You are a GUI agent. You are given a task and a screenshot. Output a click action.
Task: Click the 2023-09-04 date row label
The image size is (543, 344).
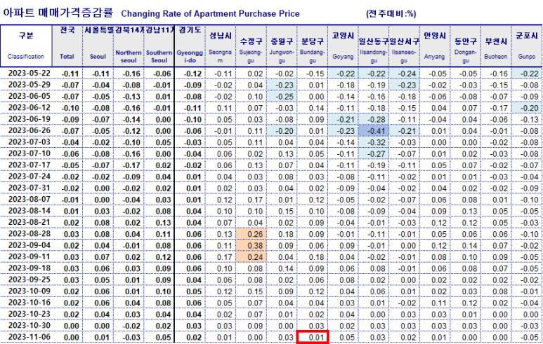point(30,245)
